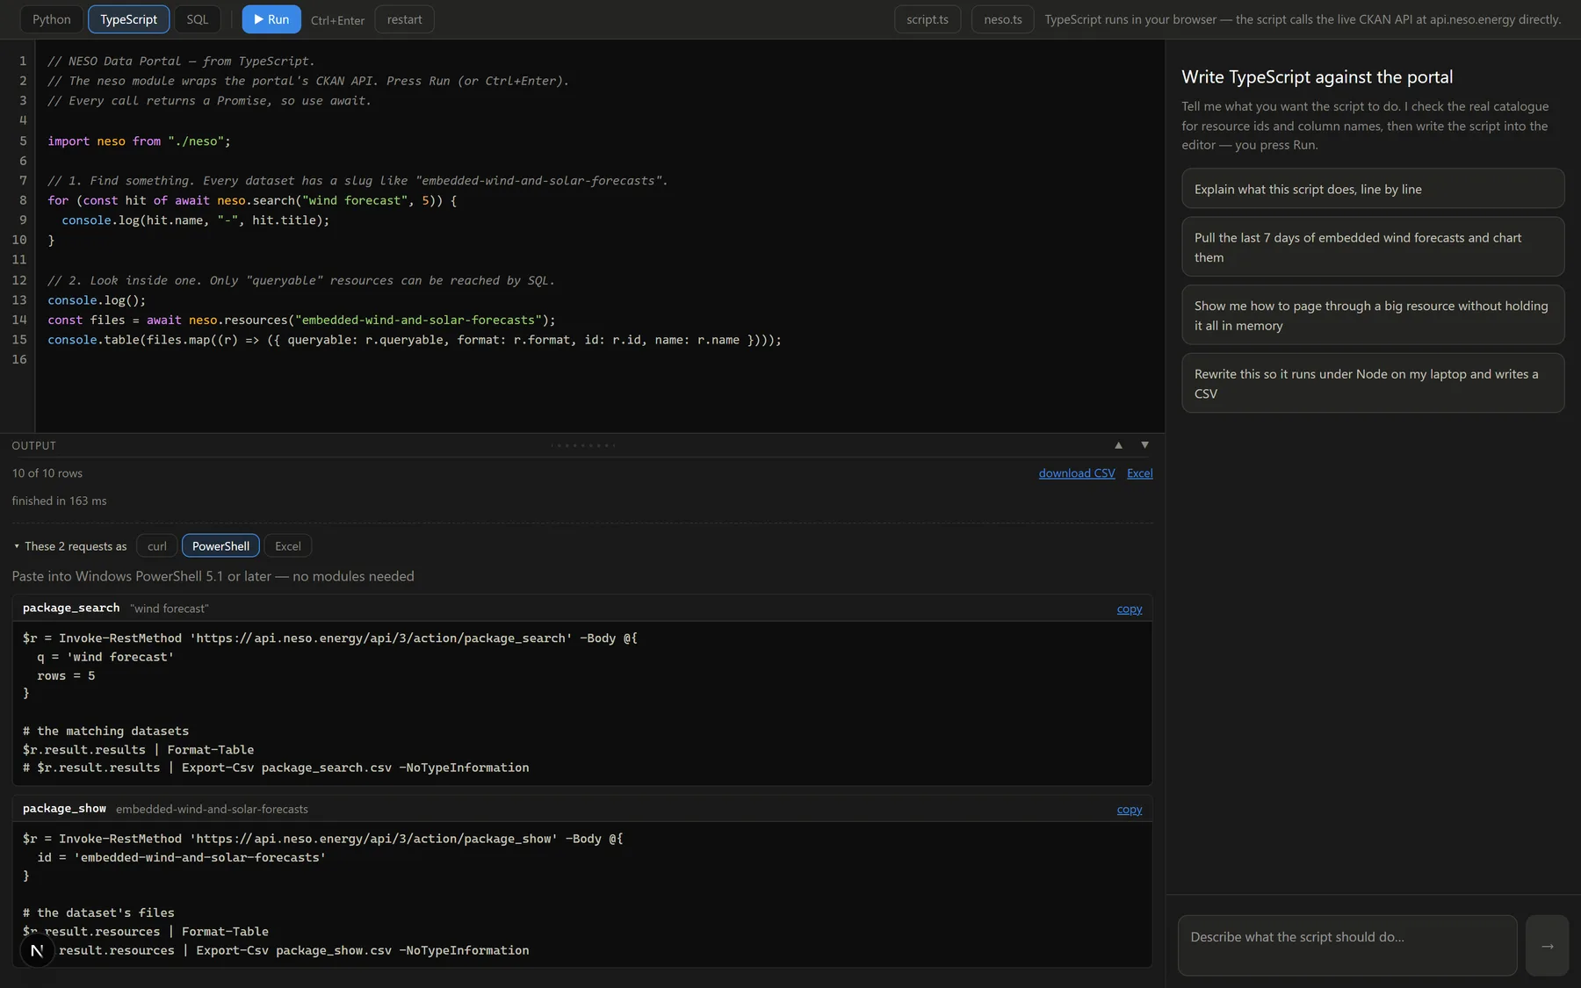Click the package_show heading
Image resolution: width=1581 pixels, height=988 pixels.
64,809
